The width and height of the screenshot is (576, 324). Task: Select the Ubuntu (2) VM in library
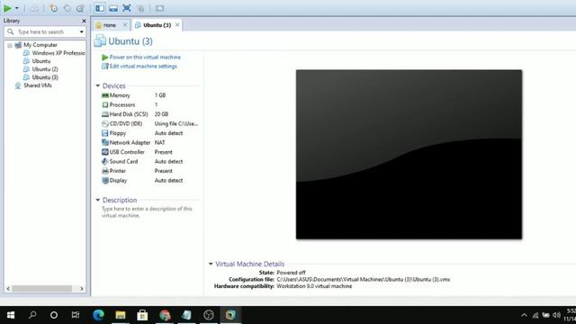(x=45, y=69)
